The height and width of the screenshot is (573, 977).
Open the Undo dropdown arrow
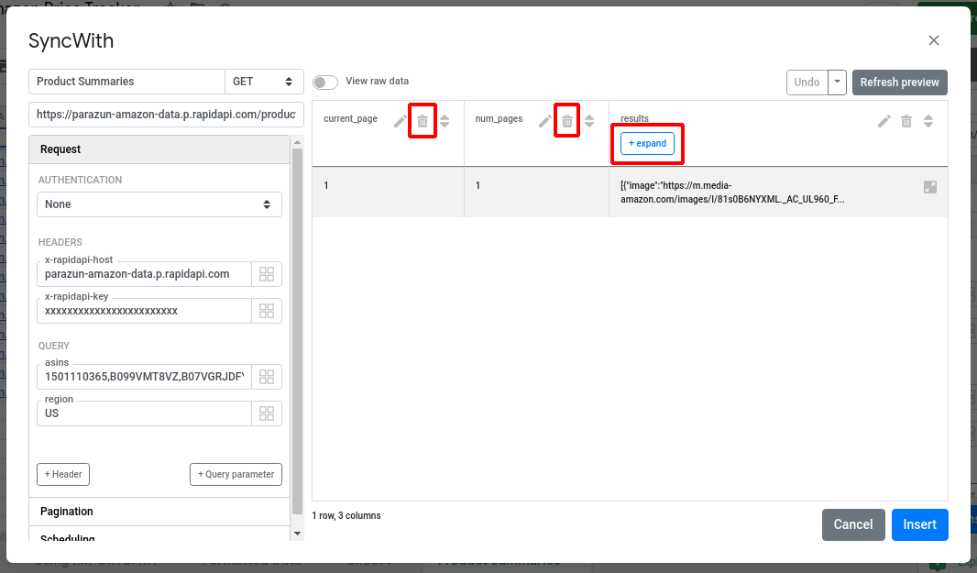(x=836, y=82)
